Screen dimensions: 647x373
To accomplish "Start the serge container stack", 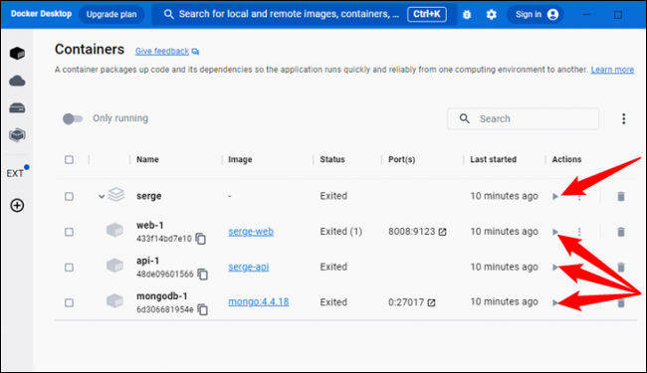I will (555, 196).
